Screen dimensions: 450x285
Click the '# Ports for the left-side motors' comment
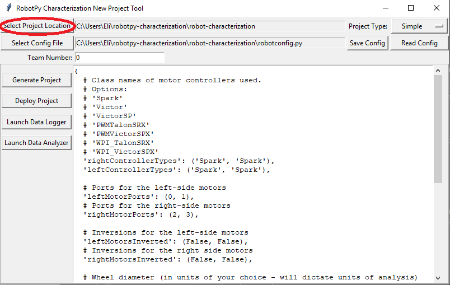[154, 188]
